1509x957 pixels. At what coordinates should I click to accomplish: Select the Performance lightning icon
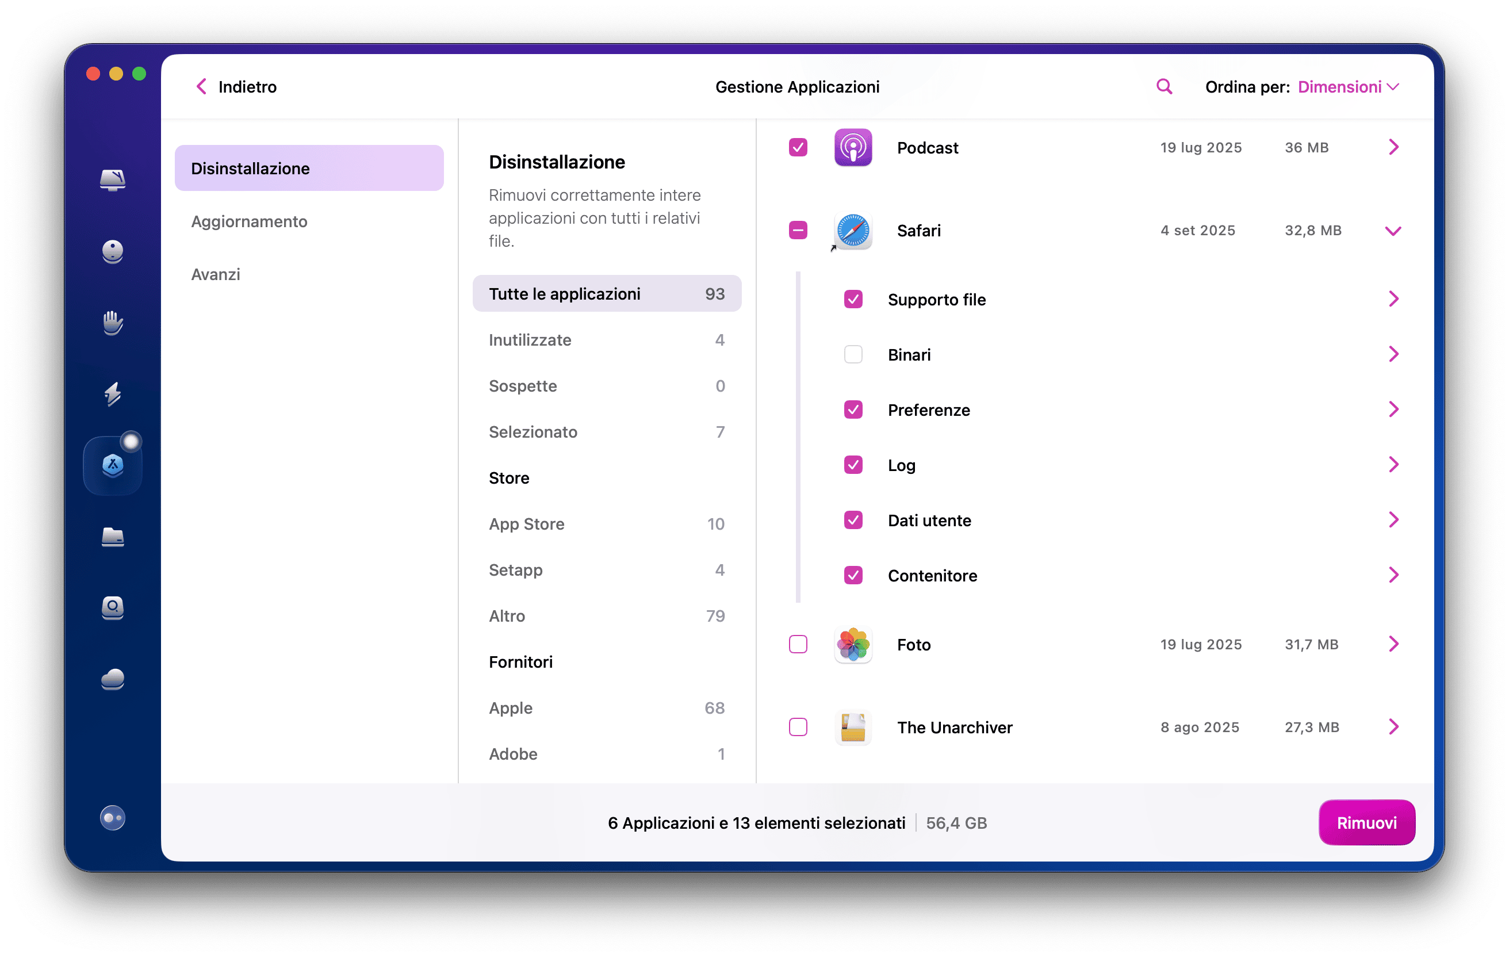(x=113, y=395)
